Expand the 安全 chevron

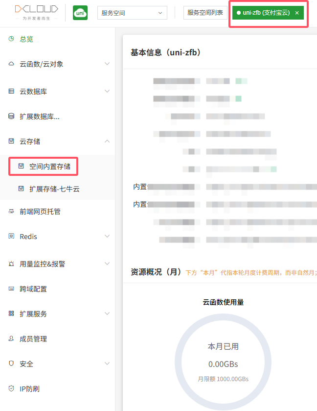point(107,363)
